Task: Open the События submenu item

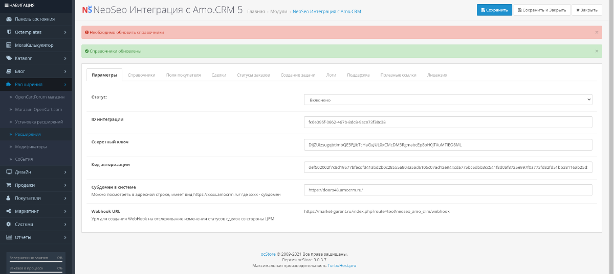Action: [24, 159]
